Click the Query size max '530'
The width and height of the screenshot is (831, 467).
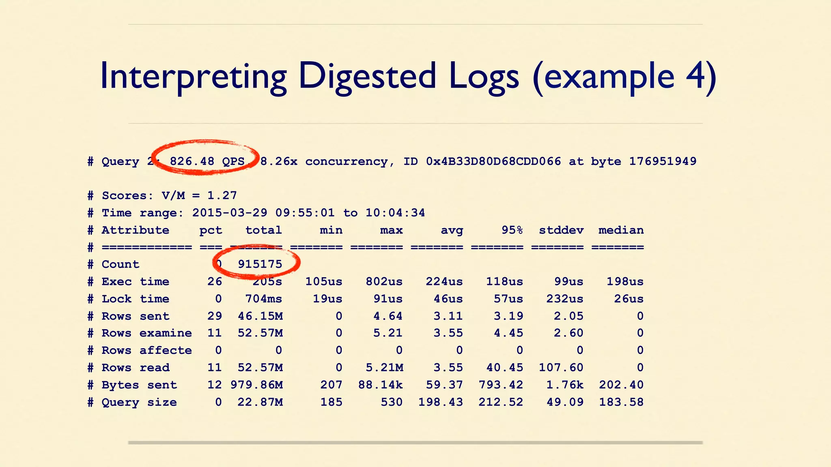pyautogui.click(x=392, y=402)
